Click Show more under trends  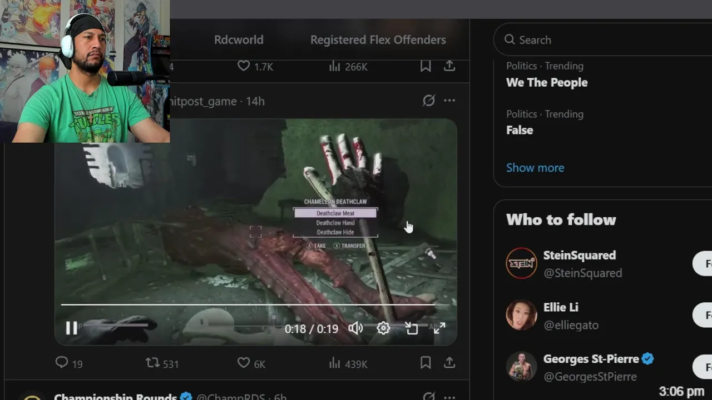tap(535, 167)
